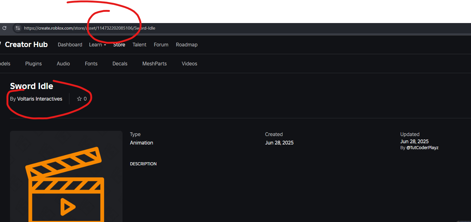This screenshot has height=222, width=471.
Task: Open the Voltaris Interactives creator profile
Action: pos(40,99)
